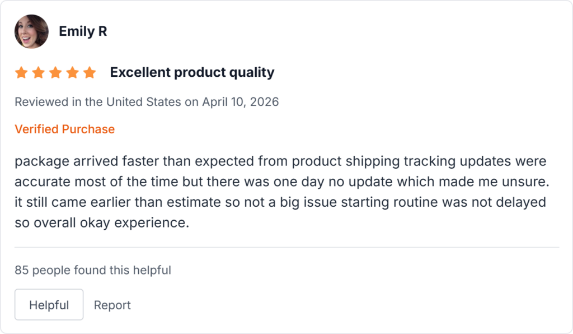Screen dimensions: 573x334
Task: Click the third star in the rating
Action: [55, 73]
